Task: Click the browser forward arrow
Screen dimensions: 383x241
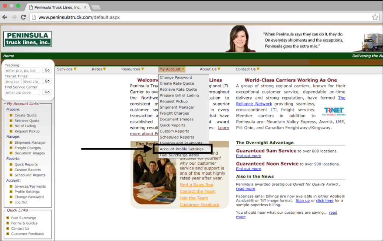Action: [x=14, y=17]
